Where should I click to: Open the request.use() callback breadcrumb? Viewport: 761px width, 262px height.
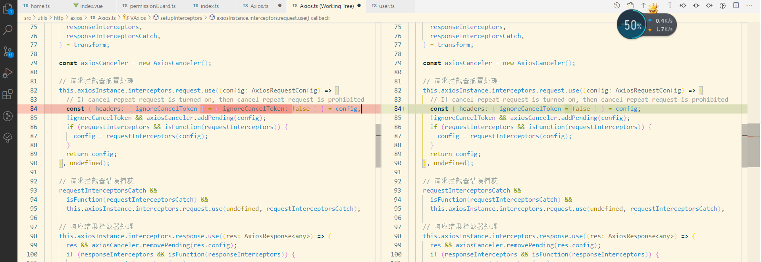click(x=270, y=18)
